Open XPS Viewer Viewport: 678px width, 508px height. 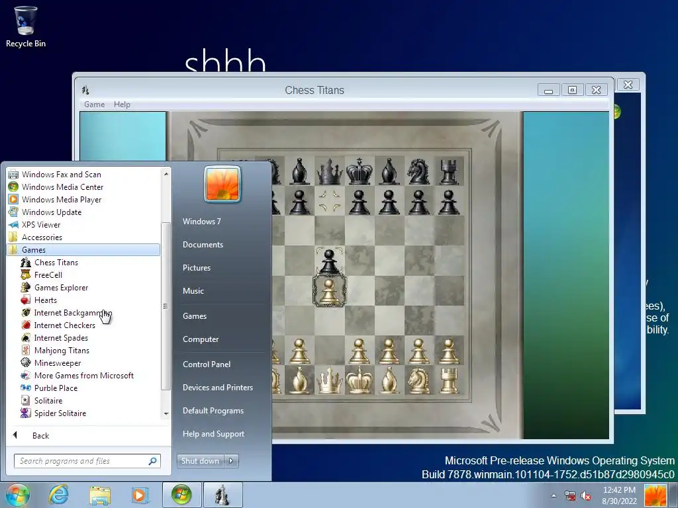(41, 224)
